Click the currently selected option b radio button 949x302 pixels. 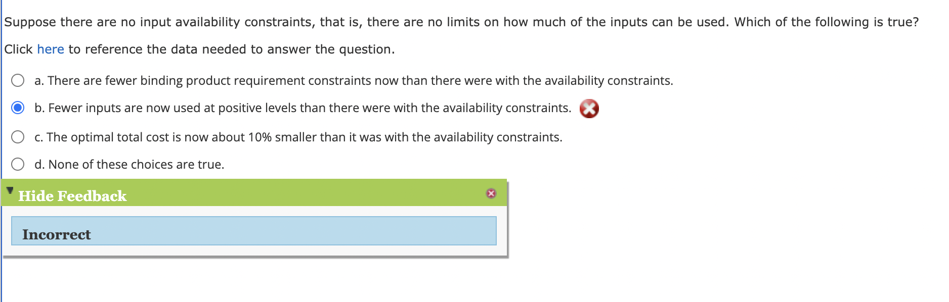coord(18,107)
